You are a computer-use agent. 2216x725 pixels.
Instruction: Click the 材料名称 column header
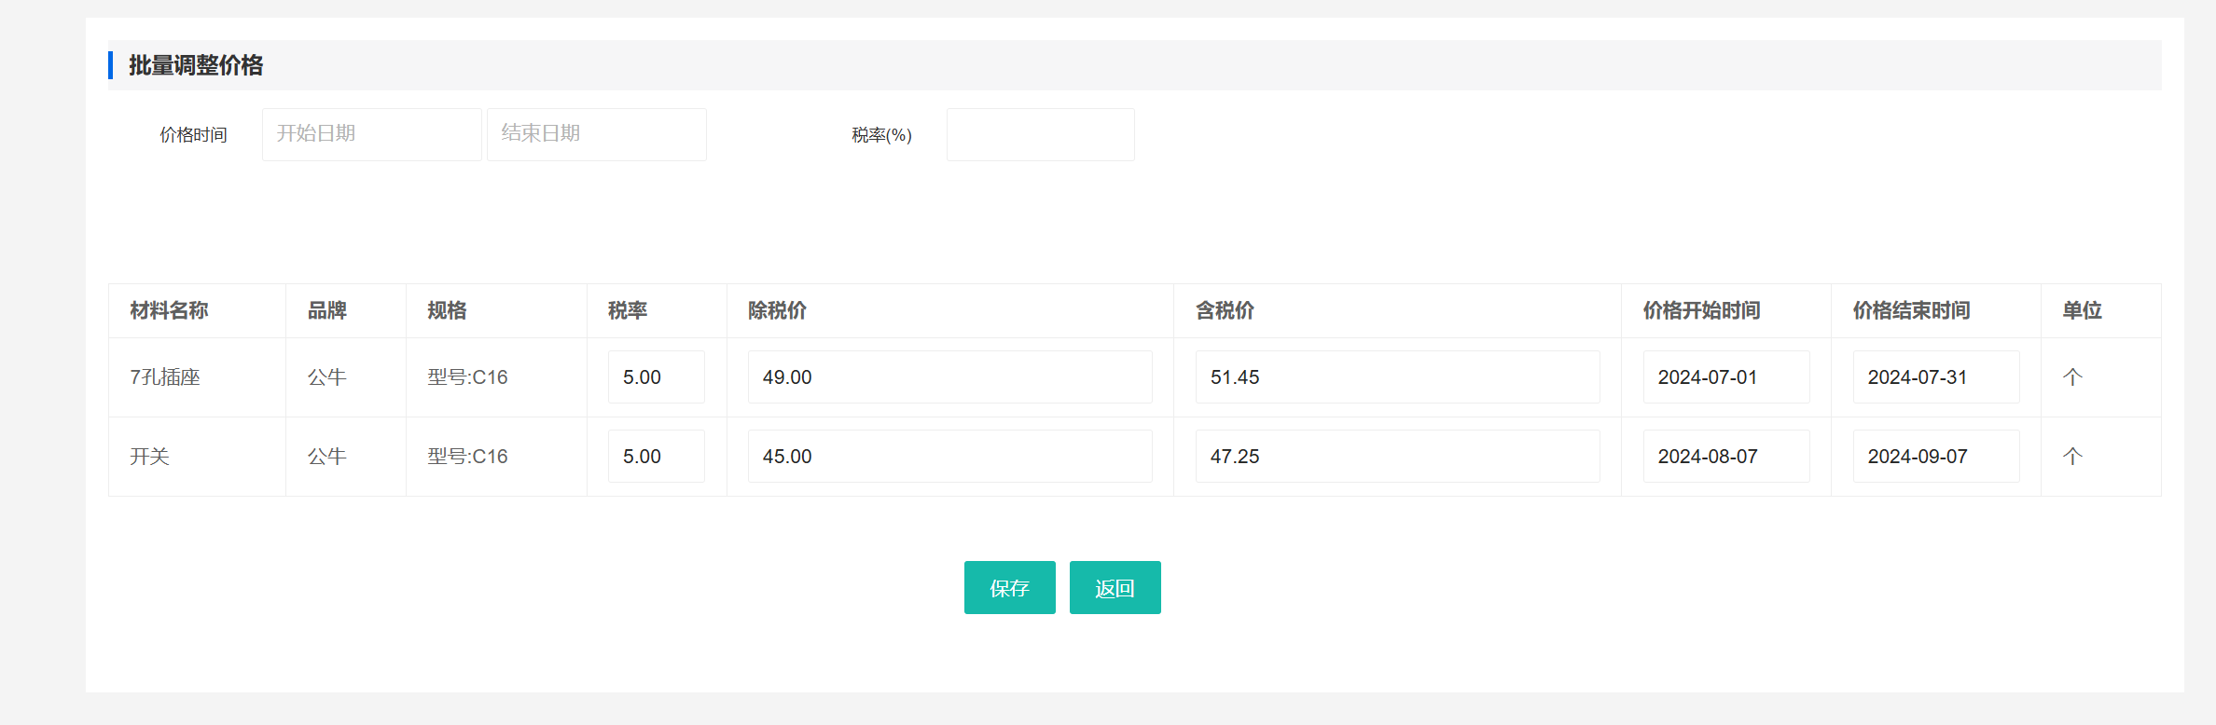coord(169,311)
